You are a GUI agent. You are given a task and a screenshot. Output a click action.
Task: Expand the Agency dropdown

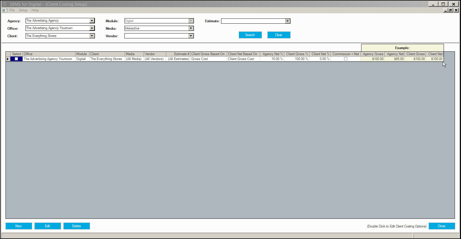(92, 21)
